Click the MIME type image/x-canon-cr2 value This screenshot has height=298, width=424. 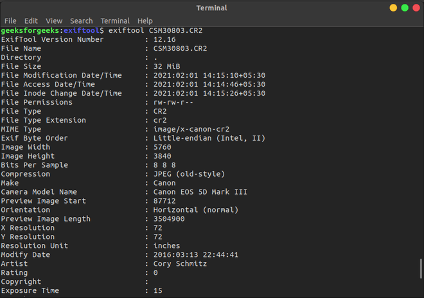tap(191, 129)
